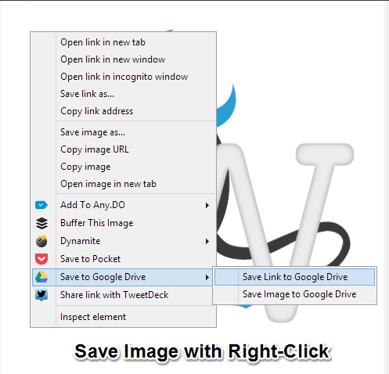Choose Save Link to Google Drive

294,277
